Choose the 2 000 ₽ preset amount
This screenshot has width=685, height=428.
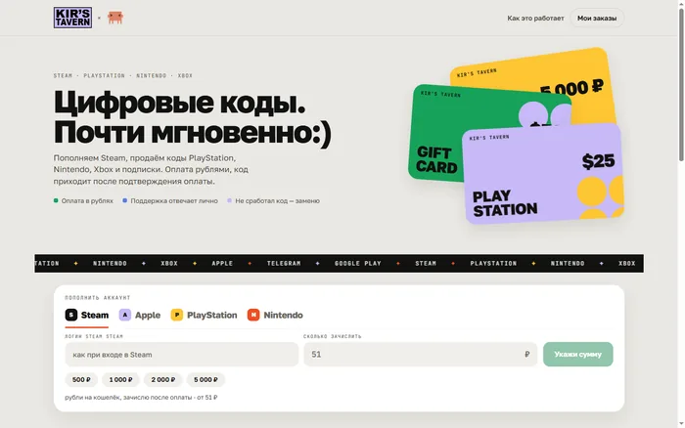point(163,379)
